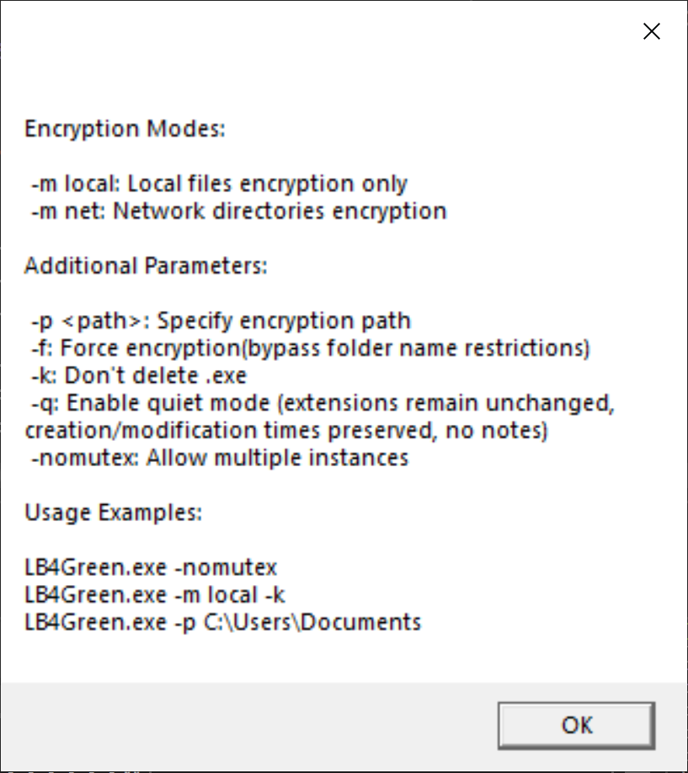Click the "-k: Don't delete .exe" line

(x=138, y=376)
